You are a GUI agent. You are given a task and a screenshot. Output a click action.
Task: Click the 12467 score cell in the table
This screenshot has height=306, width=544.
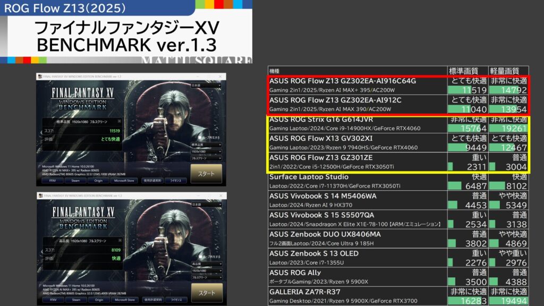tap(508, 148)
